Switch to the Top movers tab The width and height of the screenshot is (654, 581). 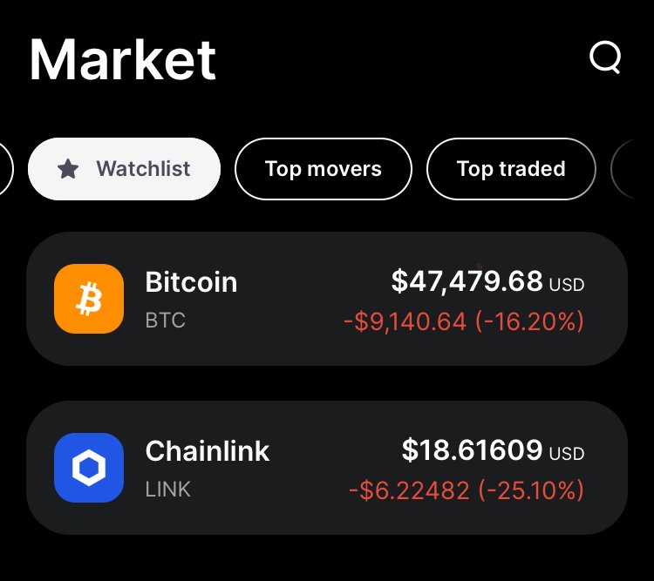(324, 169)
